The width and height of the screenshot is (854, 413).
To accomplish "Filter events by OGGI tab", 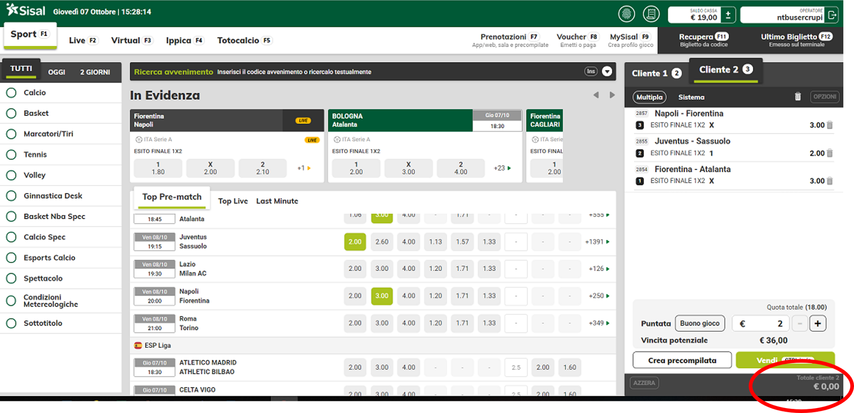I will pyautogui.click(x=56, y=72).
